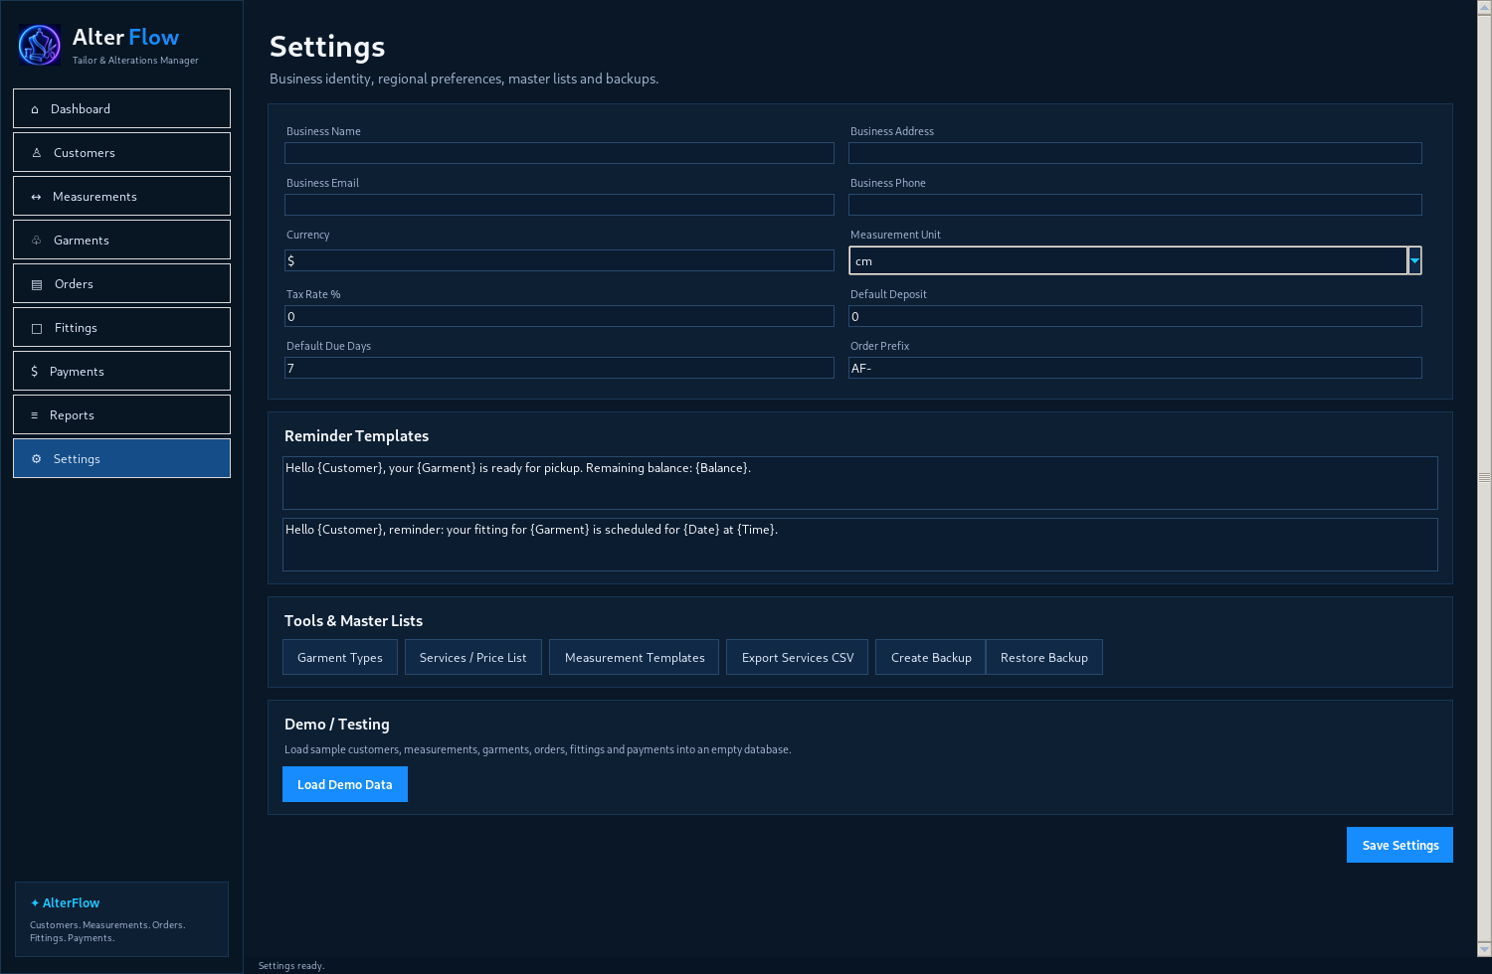Focus the Business Name field
The image size is (1492, 974).
click(559, 153)
